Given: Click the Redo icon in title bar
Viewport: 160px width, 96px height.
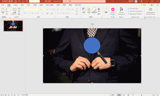Looking at the screenshot, I should 24,1.
